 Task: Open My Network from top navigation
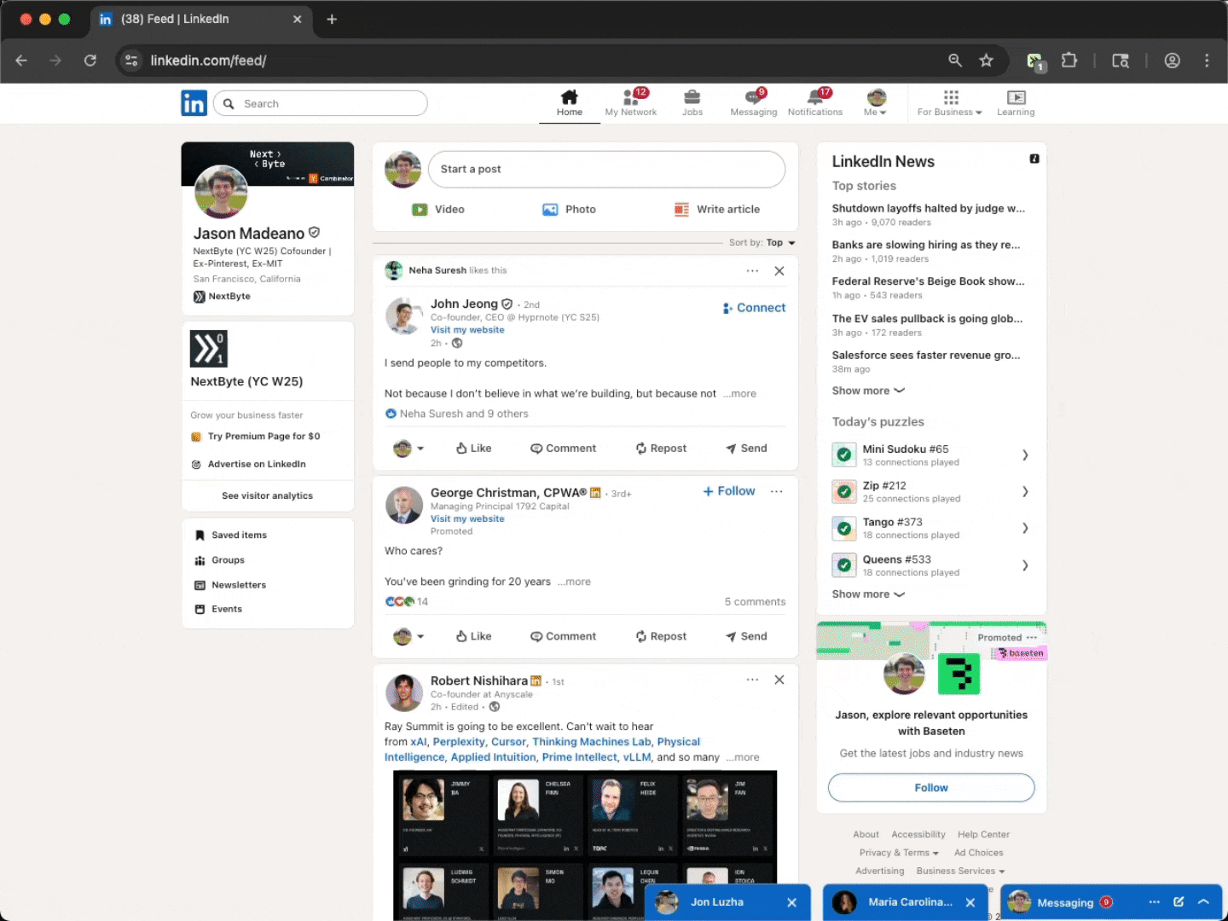(631, 102)
